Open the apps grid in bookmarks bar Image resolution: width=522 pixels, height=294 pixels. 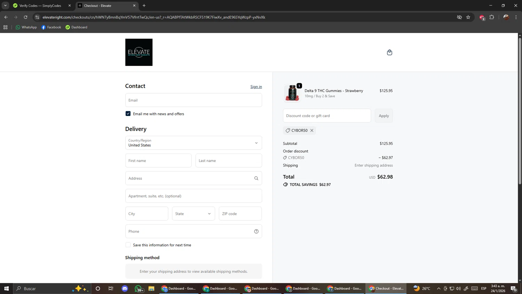tap(5, 27)
